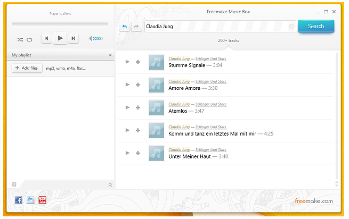Skip to next track
This screenshot has width=349, height=219.
[x=73, y=38]
